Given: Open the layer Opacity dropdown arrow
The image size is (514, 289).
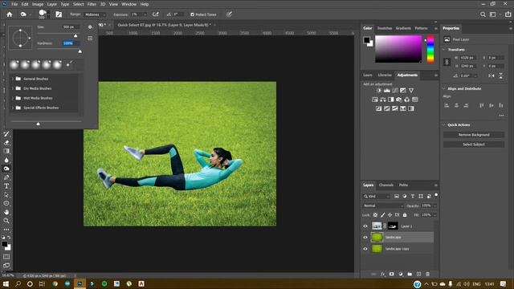Looking at the screenshot, I should coord(435,206).
